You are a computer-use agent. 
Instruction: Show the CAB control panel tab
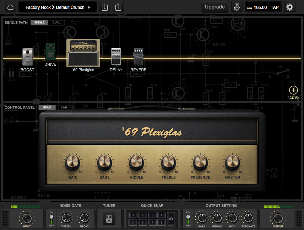(x=64, y=107)
